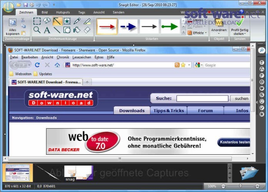This screenshot has width=268, height=192.
Task: Click the zoom out minus button
Action: [223, 186]
